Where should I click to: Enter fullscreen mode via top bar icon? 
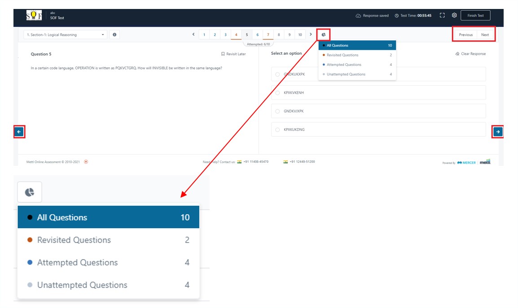coord(442,15)
